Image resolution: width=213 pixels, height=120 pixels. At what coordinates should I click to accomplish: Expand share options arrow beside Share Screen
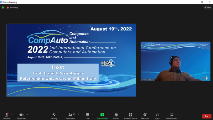(108, 115)
